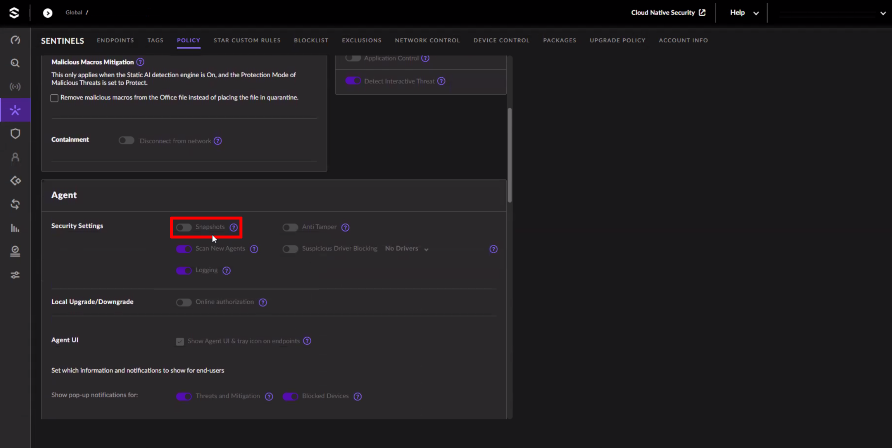892x448 pixels.
Task: Toggle the Application Control switch
Action: tap(353, 58)
